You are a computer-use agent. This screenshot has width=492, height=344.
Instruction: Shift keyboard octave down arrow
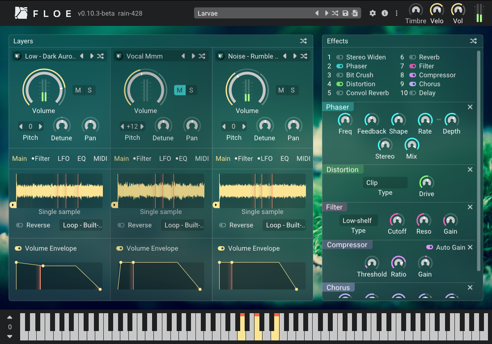pyautogui.click(x=10, y=336)
